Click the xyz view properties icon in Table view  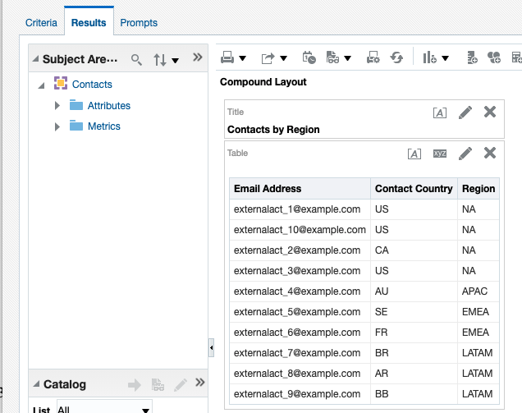[x=440, y=154]
